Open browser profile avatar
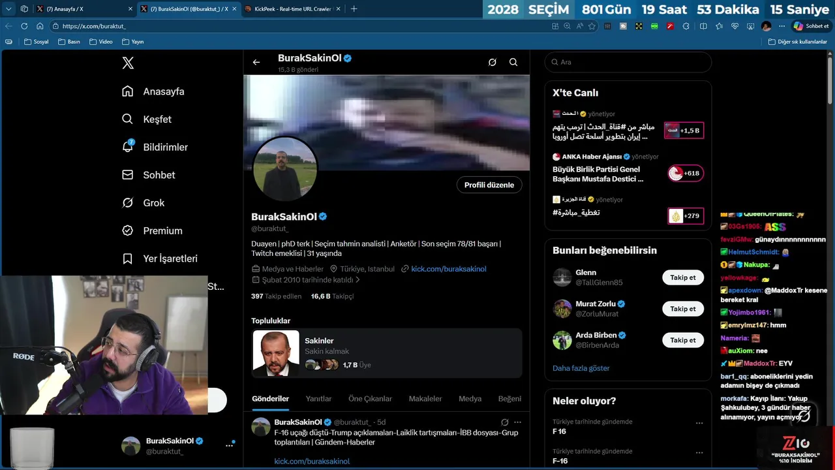 coord(766,26)
